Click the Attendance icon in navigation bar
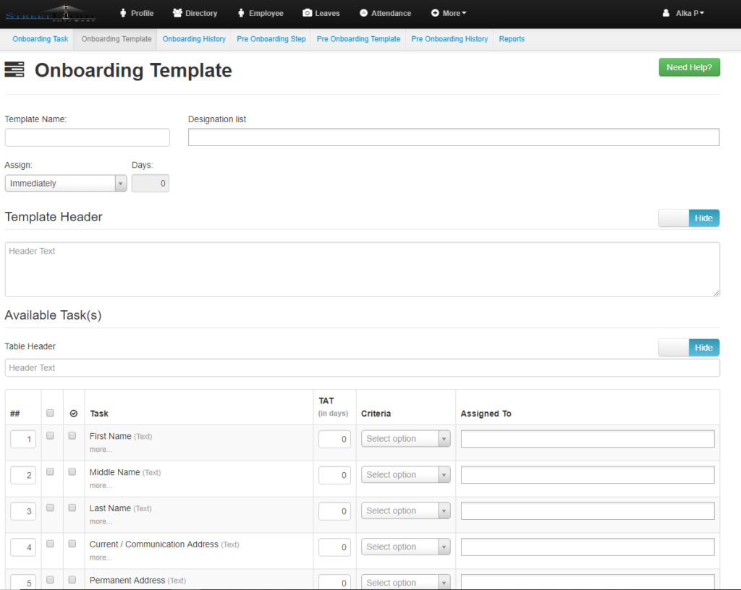 (x=365, y=12)
